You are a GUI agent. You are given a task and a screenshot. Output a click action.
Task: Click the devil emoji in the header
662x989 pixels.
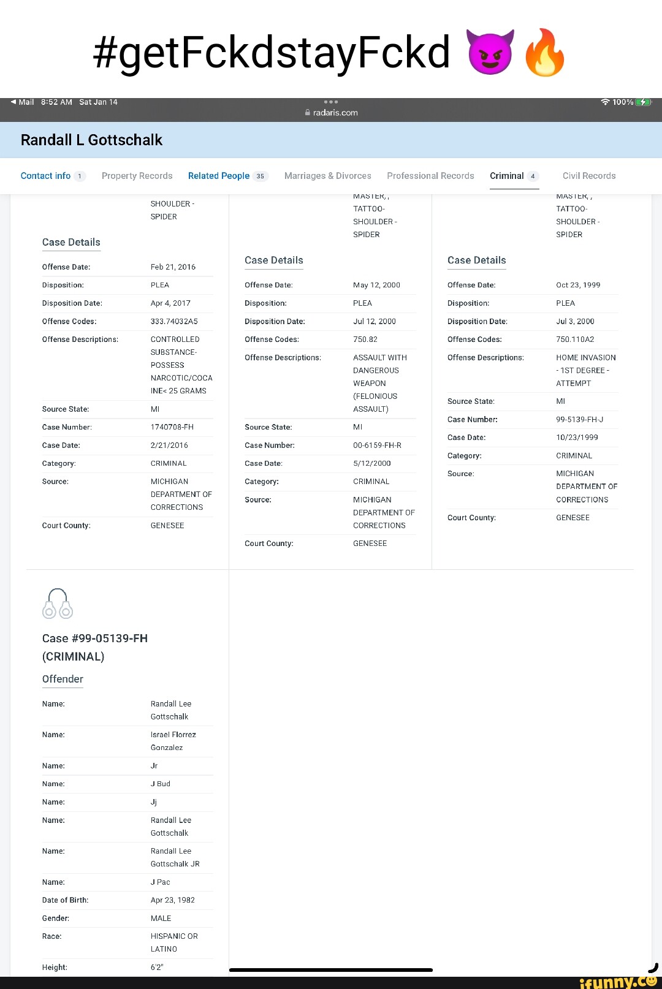tap(489, 53)
